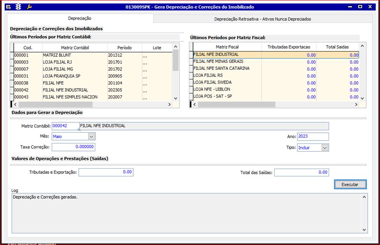The image size is (380, 245).
Task: Open the yellow wrench settings icon
Action: click(x=29, y=7)
